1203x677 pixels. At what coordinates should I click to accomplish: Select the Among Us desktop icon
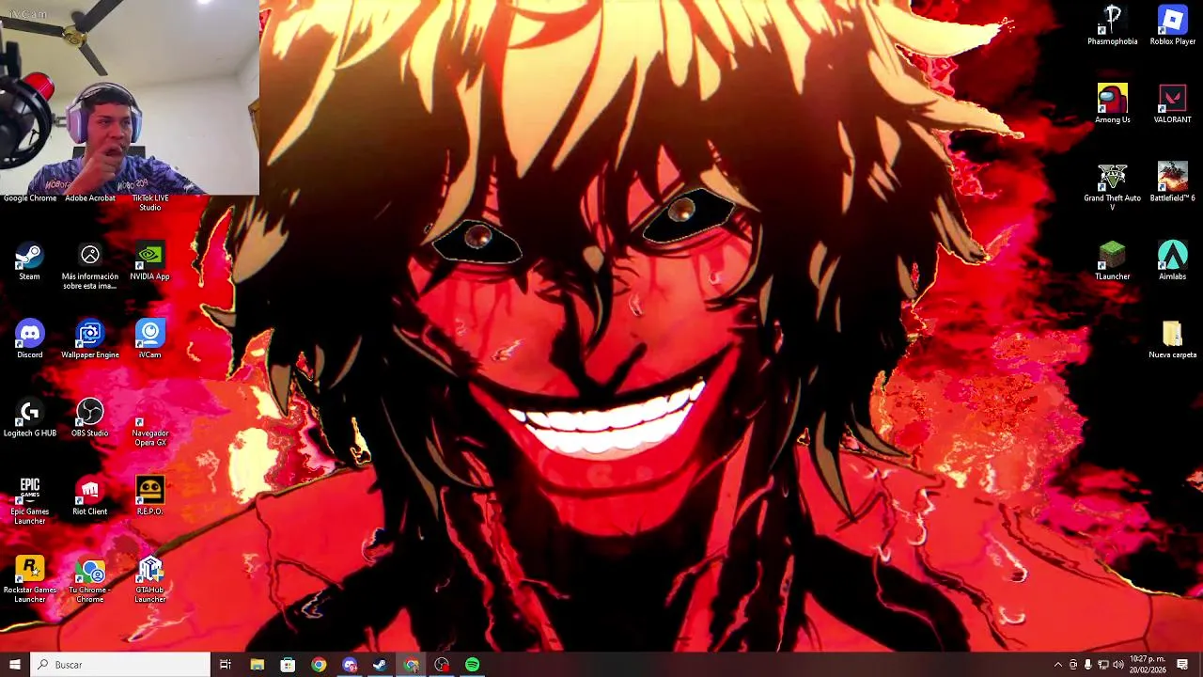[1112, 103]
